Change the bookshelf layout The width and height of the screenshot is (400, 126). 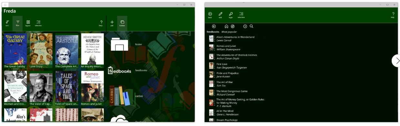(x=28, y=23)
